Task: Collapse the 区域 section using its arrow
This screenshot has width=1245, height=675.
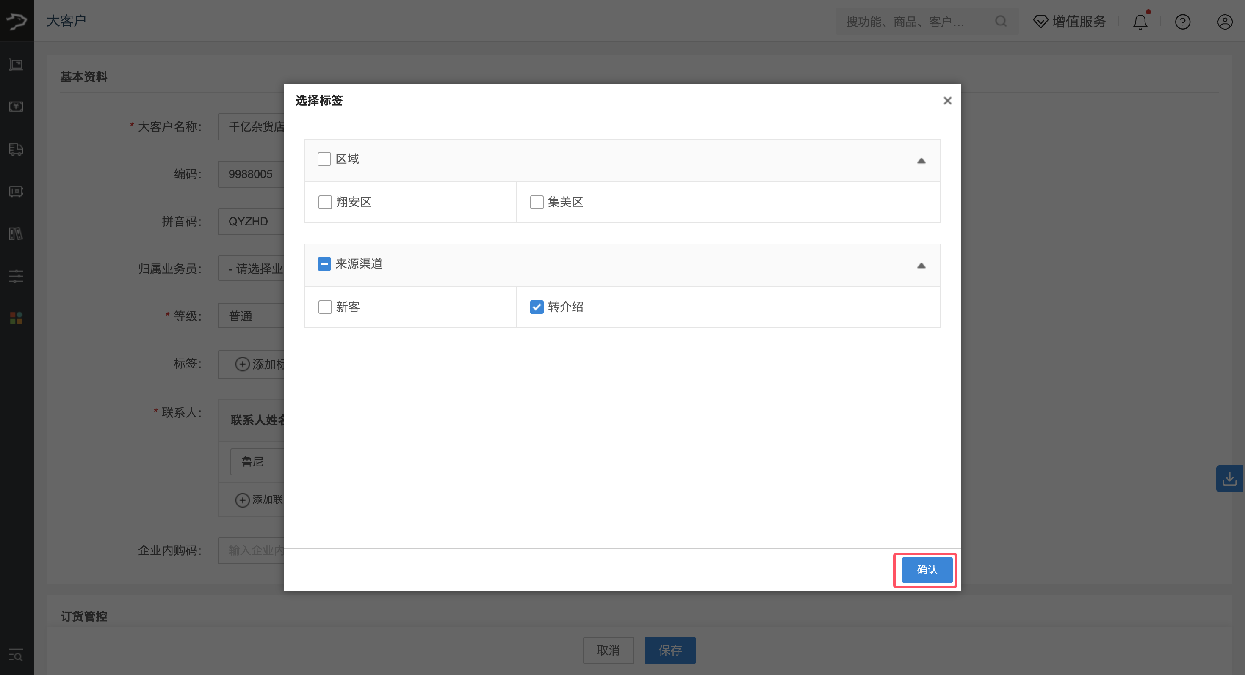Action: pyautogui.click(x=921, y=160)
